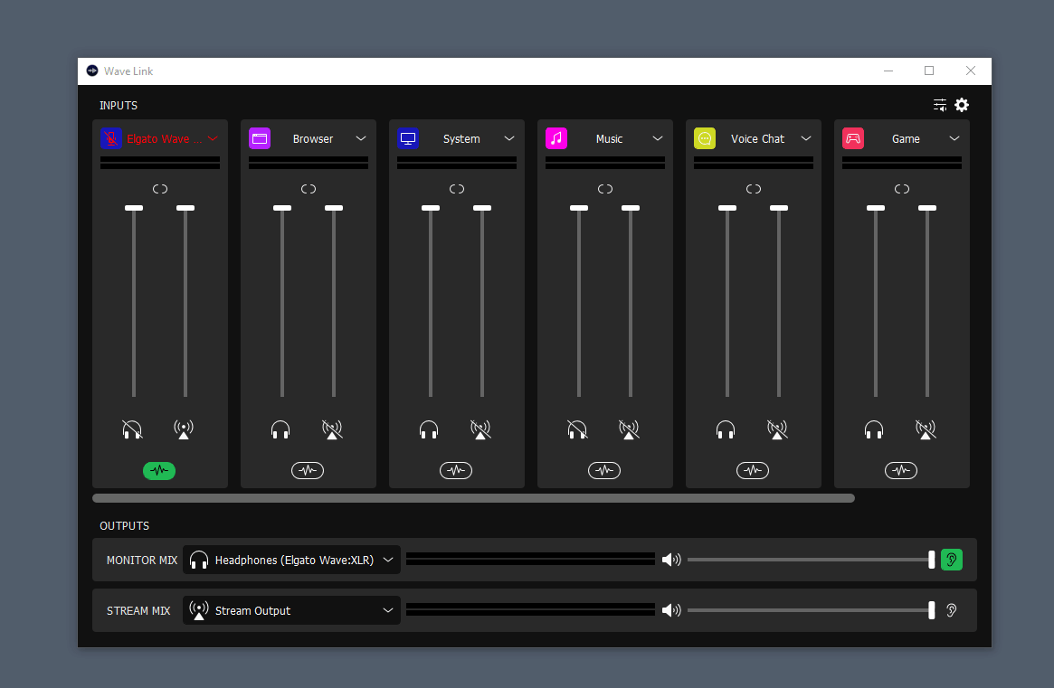The image size is (1054, 688).
Task: Click the mixer settings icon beside gear
Action: click(940, 105)
